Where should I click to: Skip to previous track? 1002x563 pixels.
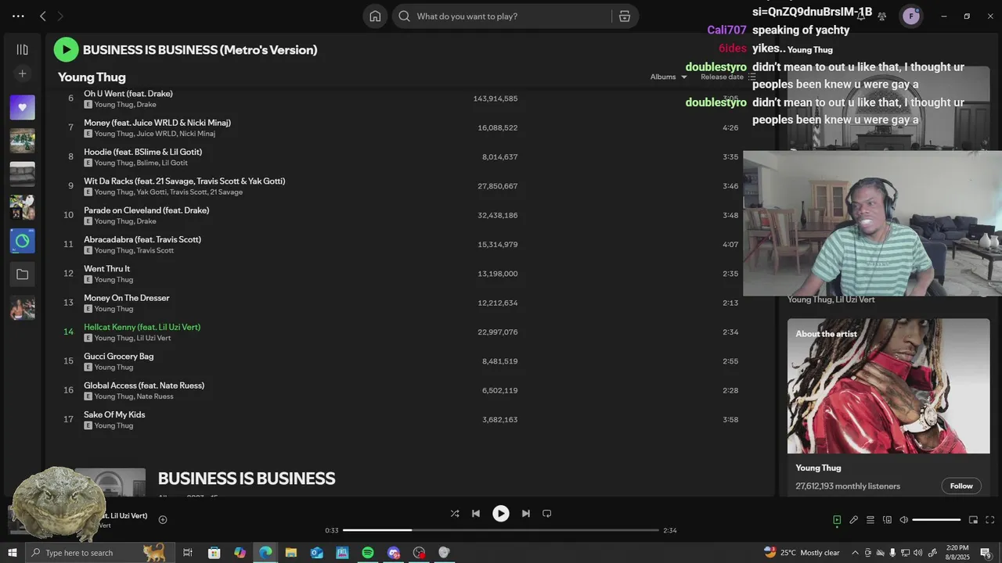476,514
